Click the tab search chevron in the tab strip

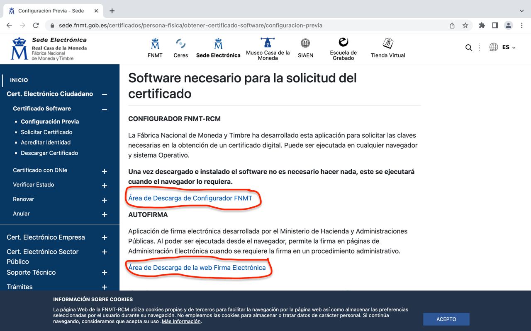(x=521, y=11)
